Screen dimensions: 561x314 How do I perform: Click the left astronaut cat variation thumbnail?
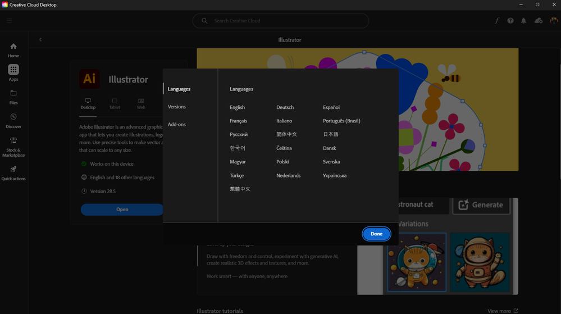(x=417, y=262)
